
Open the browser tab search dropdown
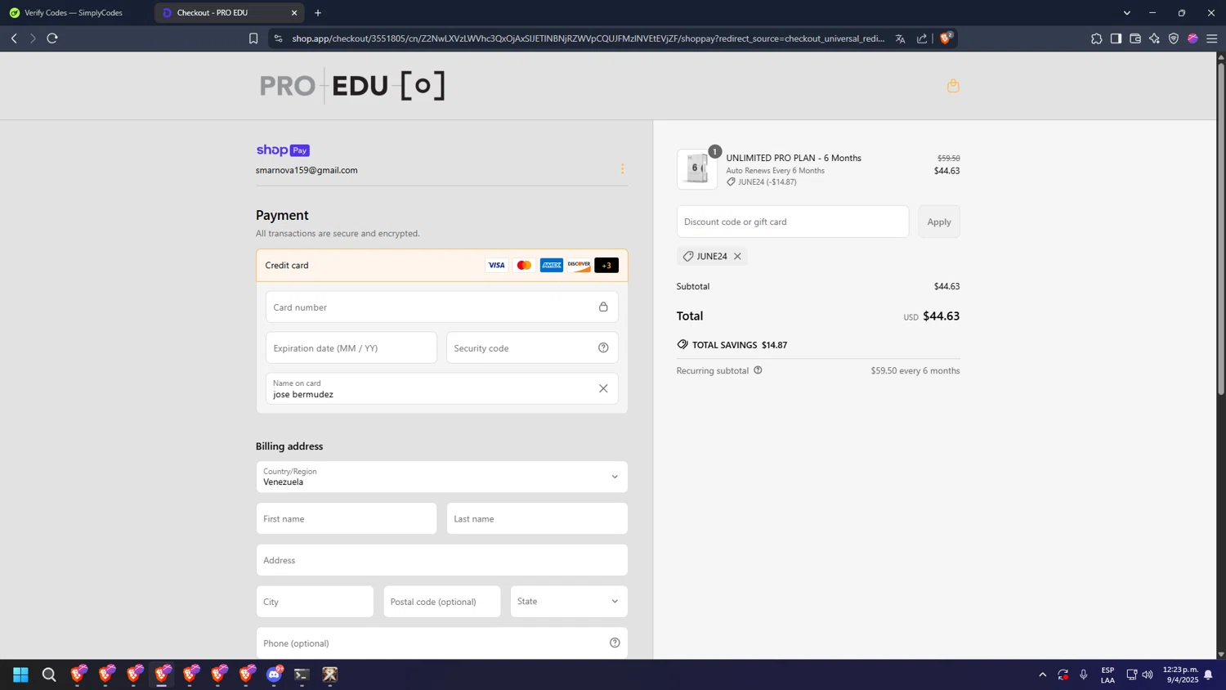pos(1126,13)
